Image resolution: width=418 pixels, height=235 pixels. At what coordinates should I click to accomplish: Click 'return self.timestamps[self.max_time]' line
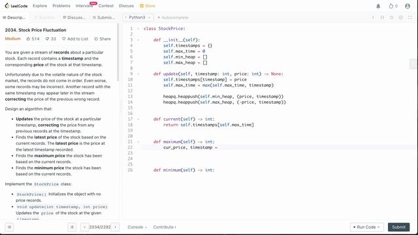coord(208,125)
